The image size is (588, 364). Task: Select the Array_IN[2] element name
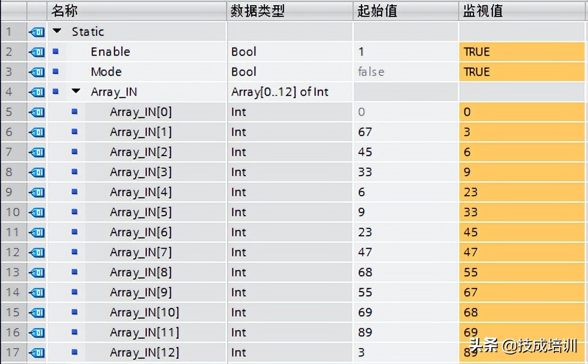click(140, 152)
